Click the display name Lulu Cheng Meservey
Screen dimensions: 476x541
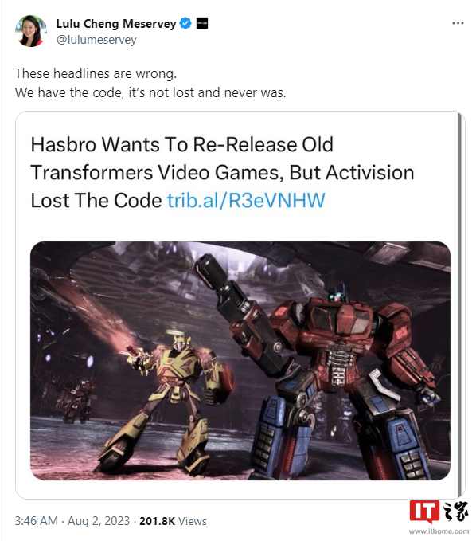[116, 23]
